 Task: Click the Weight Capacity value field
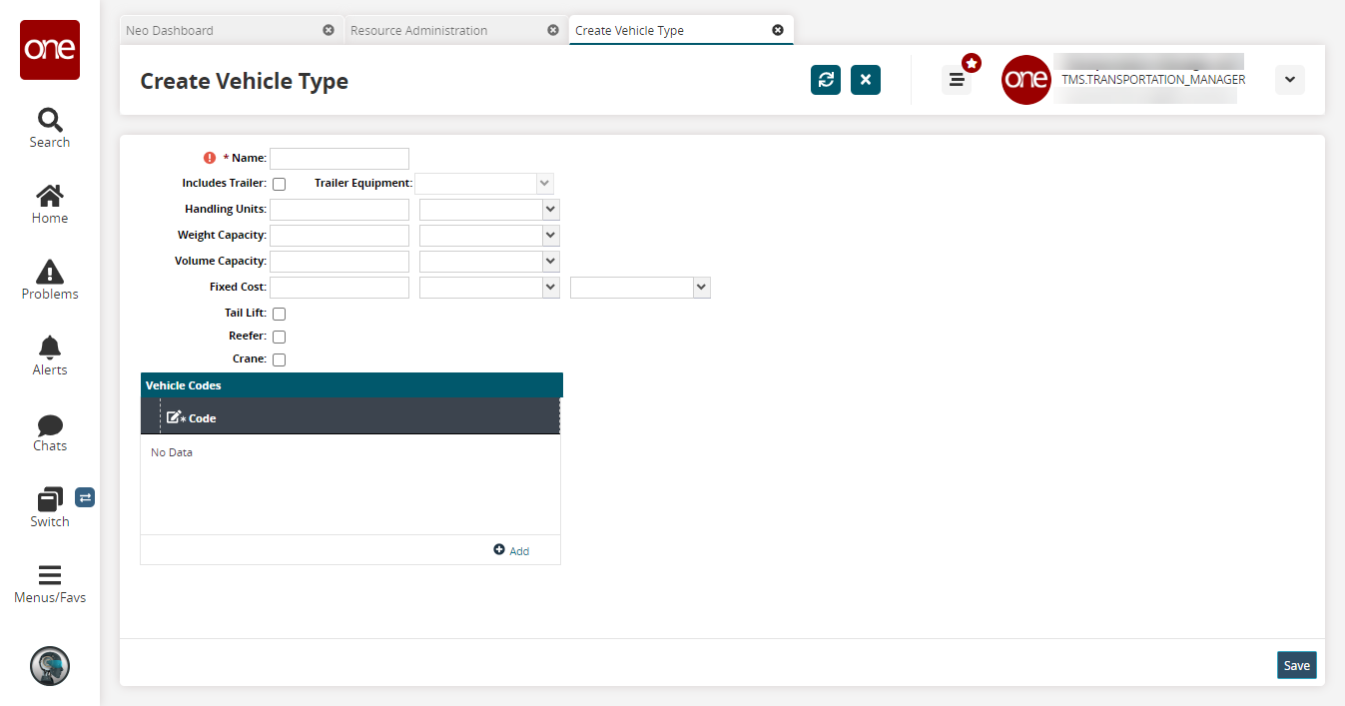(x=339, y=236)
